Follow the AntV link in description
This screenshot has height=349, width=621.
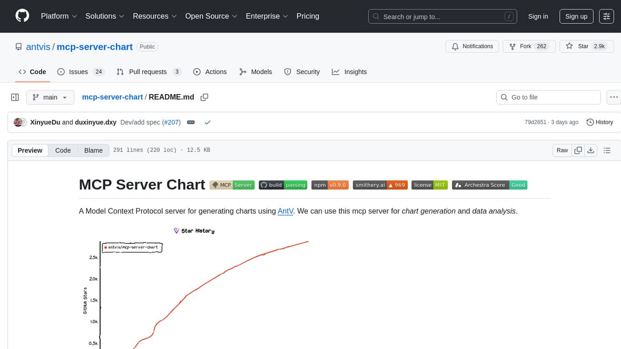tap(285, 211)
